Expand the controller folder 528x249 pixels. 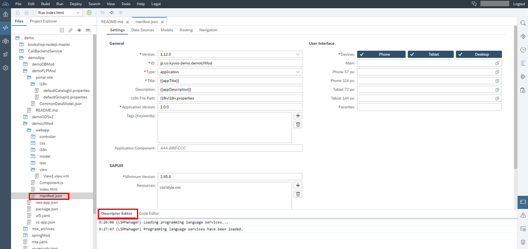coord(33,137)
